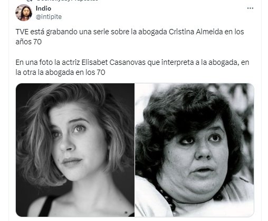Click the word actriz in the second paragraph
The height and width of the screenshot is (221, 268).
click(x=71, y=62)
